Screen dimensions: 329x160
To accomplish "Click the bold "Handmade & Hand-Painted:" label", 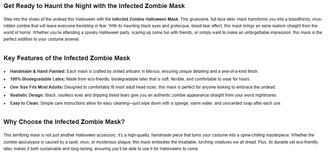I will click(x=38, y=71).
